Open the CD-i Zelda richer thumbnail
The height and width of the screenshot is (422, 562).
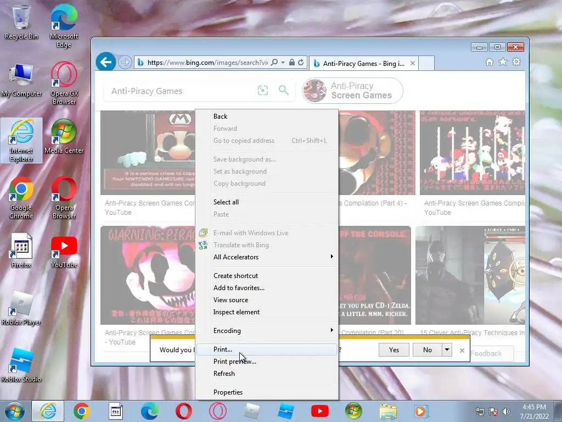(x=374, y=275)
